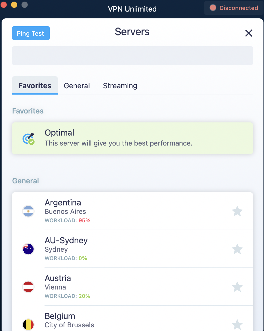Image resolution: width=264 pixels, height=331 pixels.
Task: Favorite the Argentina Buenos Aires server
Action: coord(237,211)
